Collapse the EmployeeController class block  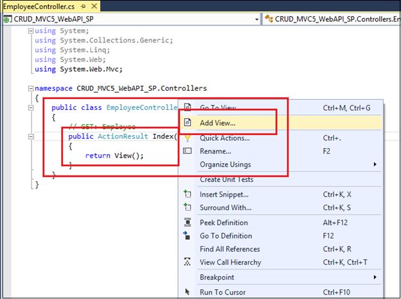pyautogui.click(x=31, y=107)
